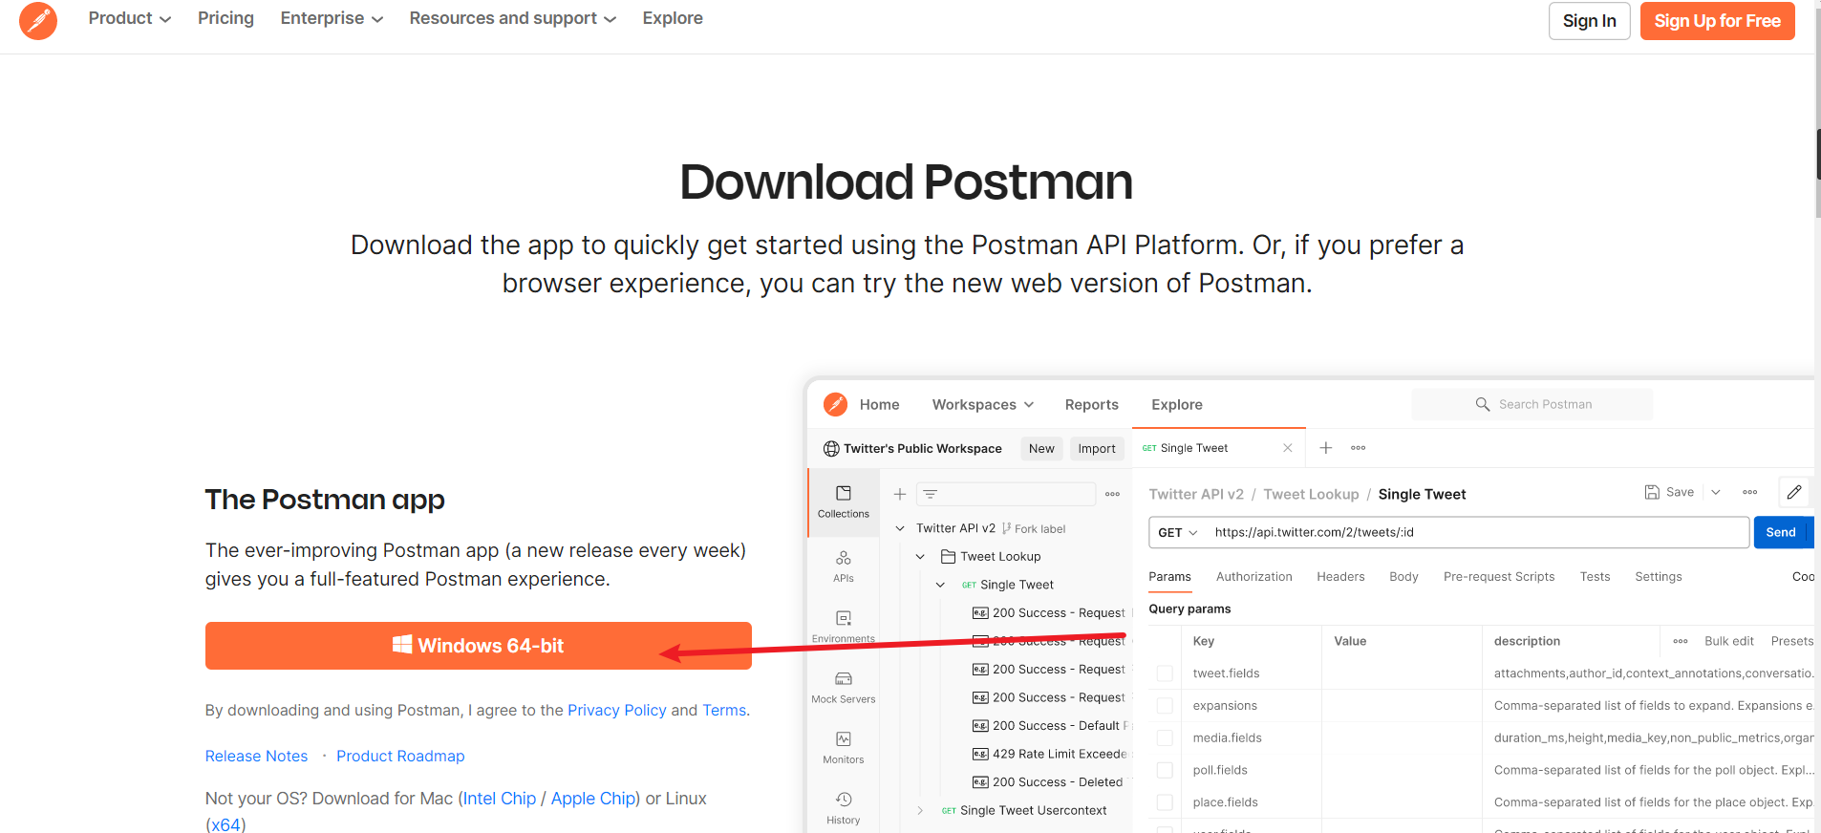Switch to the Settings tab
Screen dimensions: 1821x833
1659,577
